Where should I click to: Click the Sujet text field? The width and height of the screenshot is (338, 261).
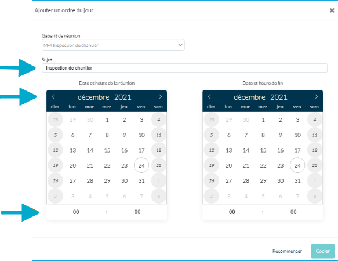(184, 68)
